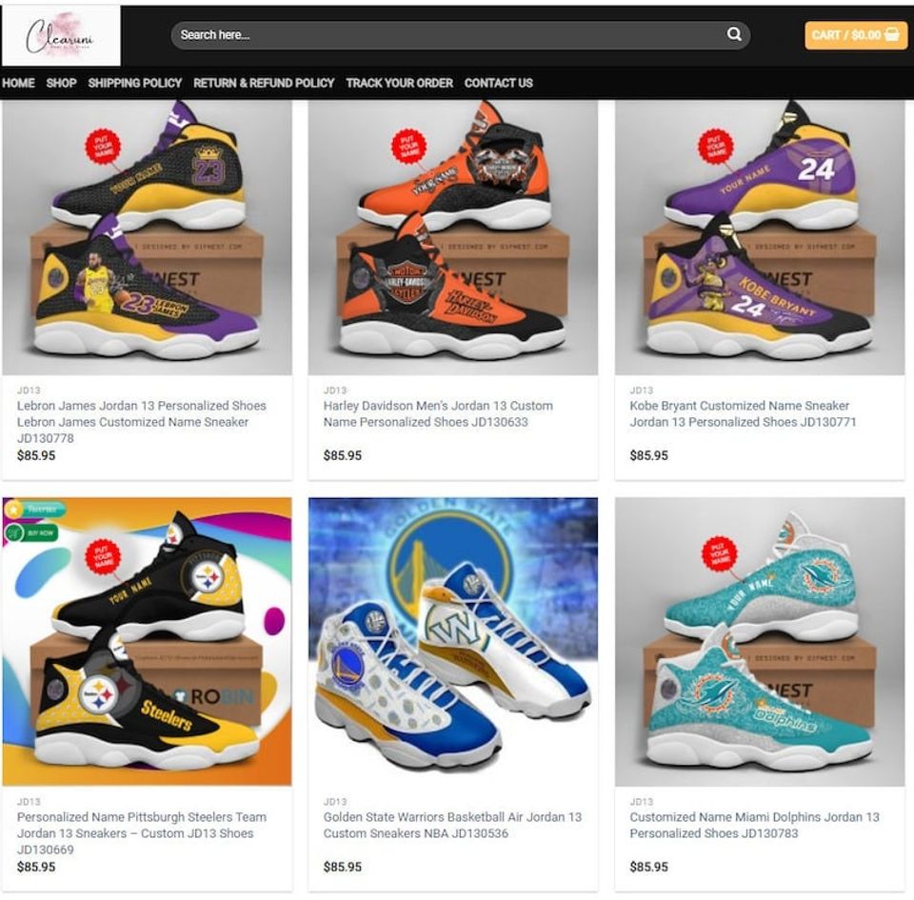
Task: Open Lebron James Jordan 13 shoes image
Action: click(147, 237)
